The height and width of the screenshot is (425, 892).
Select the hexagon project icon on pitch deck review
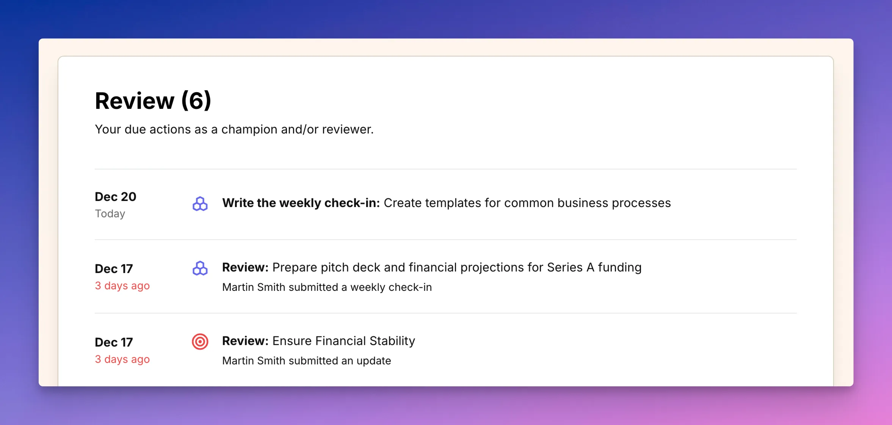pos(200,268)
